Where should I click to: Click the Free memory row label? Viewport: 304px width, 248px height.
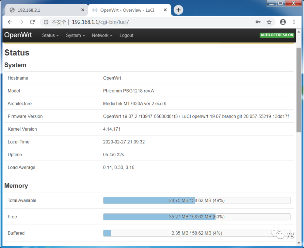pos(12,217)
